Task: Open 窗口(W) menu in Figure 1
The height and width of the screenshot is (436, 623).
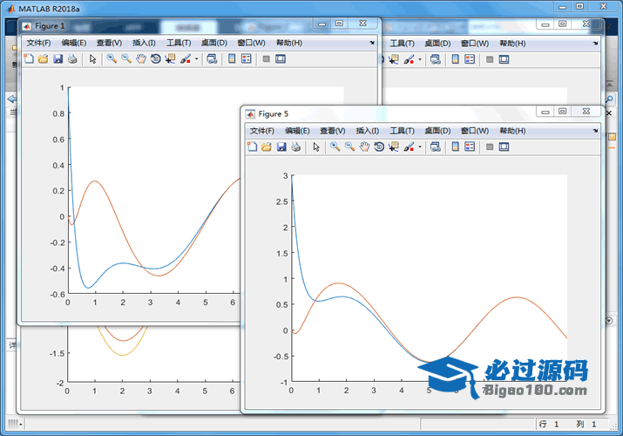Action: [251, 43]
